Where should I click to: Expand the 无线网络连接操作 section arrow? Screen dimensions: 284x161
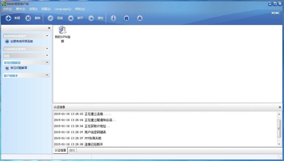pyautogui.click(x=47, y=48)
